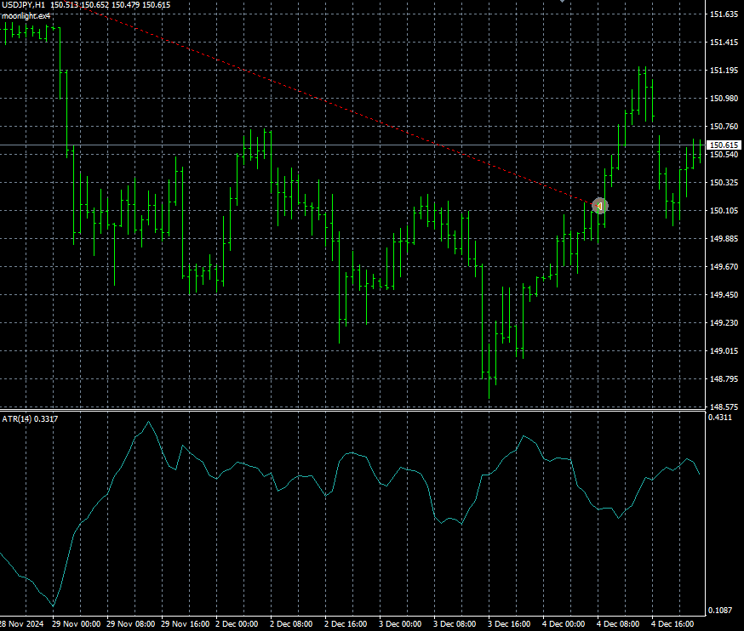
Task: Click the 29 Nov 08:00 time label
Action: click(130, 624)
